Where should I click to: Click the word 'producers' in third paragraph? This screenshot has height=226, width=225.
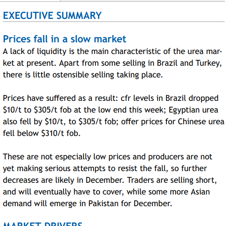click(166, 158)
